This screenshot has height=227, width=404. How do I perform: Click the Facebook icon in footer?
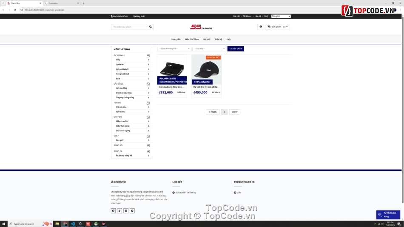(113, 211)
